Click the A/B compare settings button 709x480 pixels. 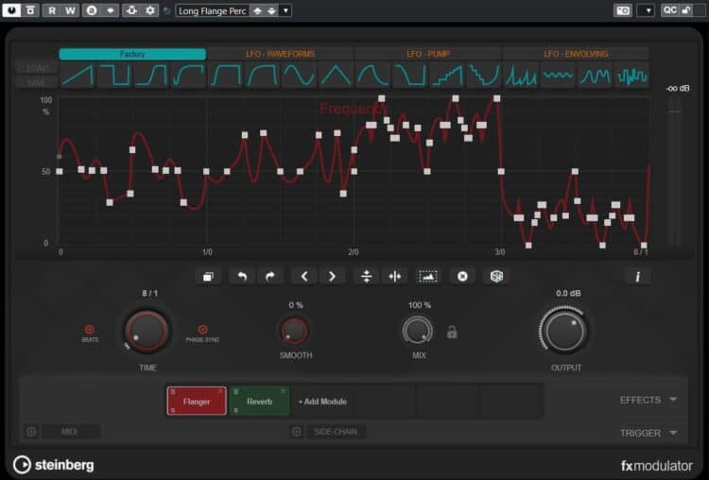[x=92, y=10]
